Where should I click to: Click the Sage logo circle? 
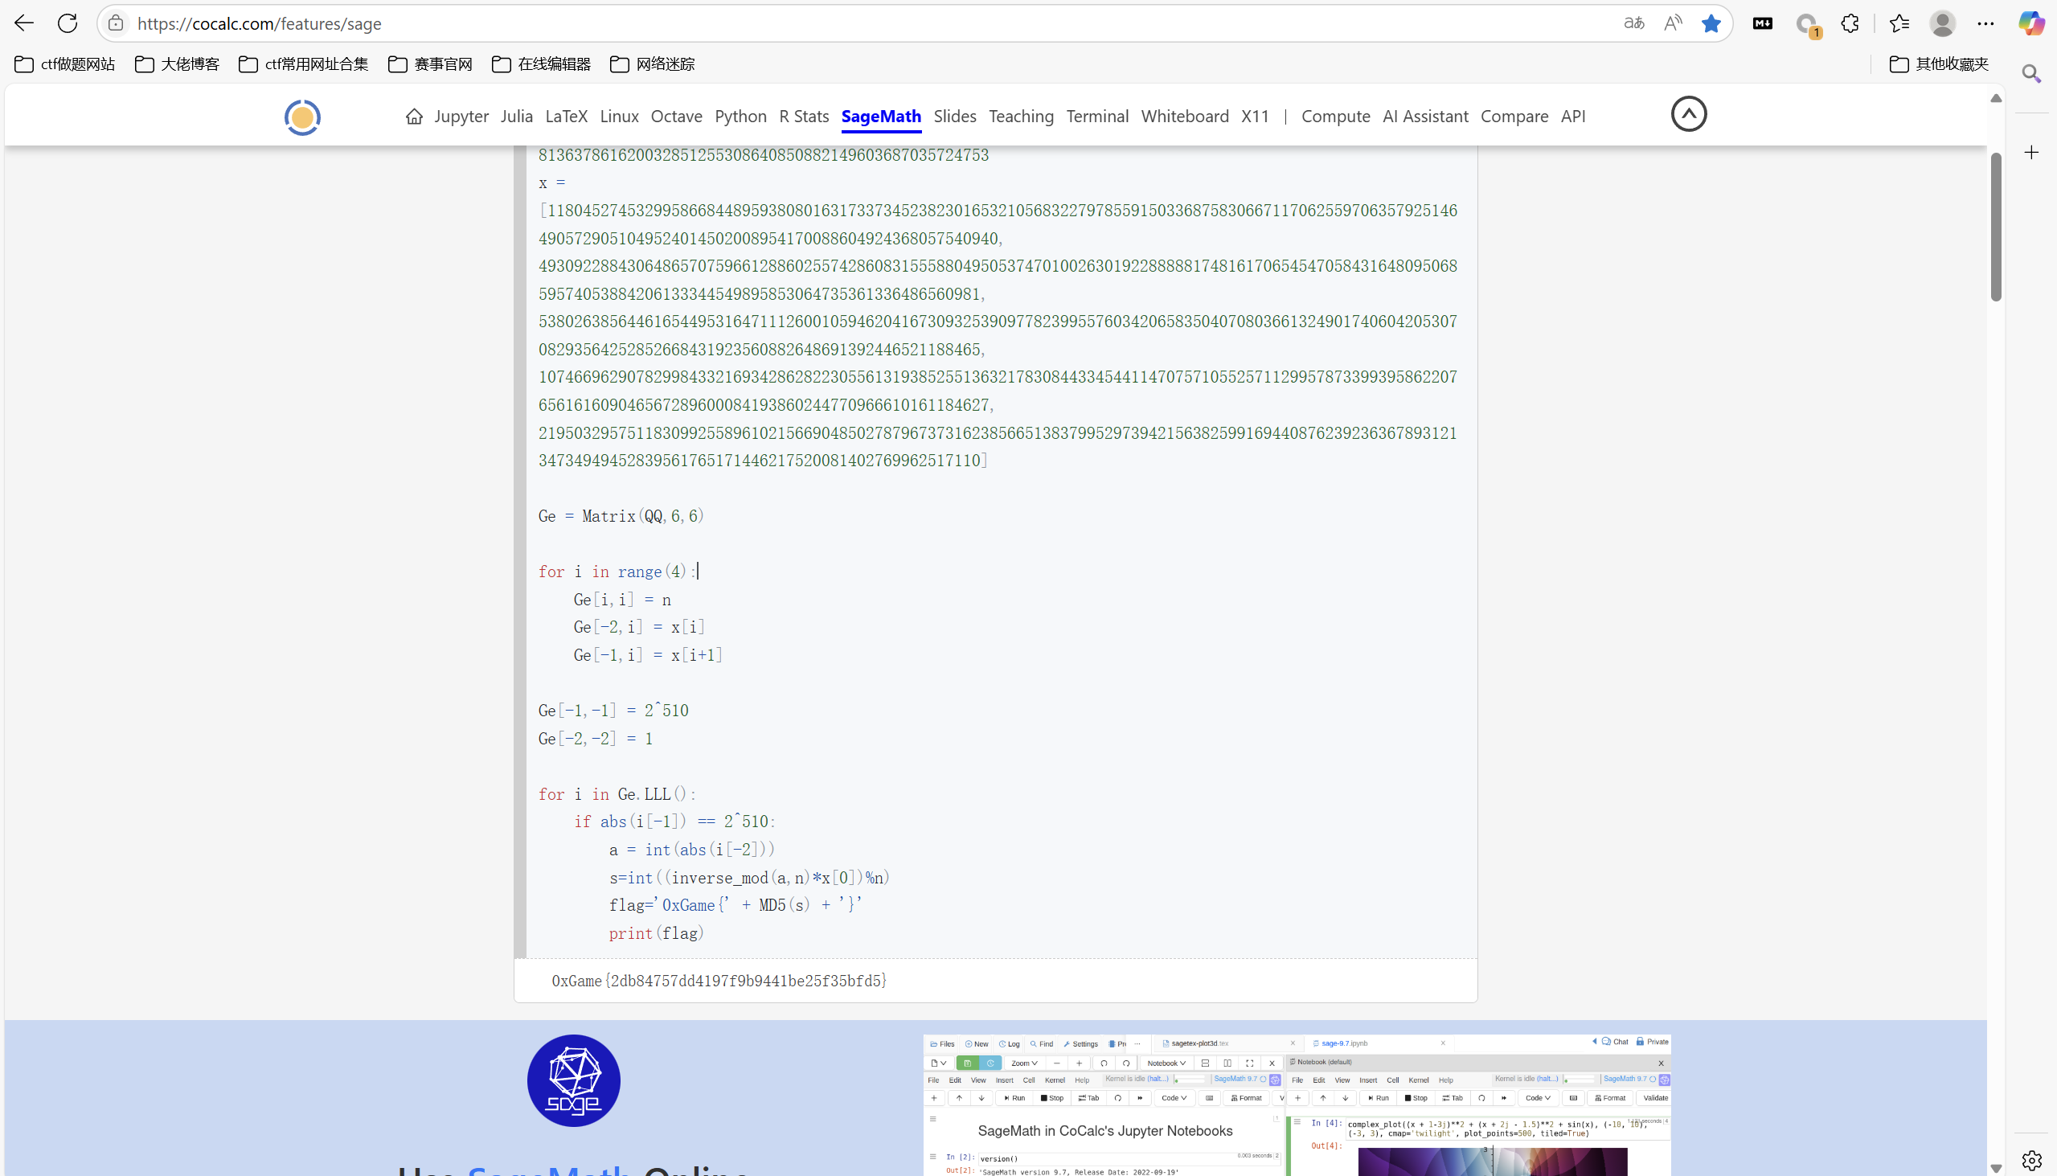coord(573,1080)
